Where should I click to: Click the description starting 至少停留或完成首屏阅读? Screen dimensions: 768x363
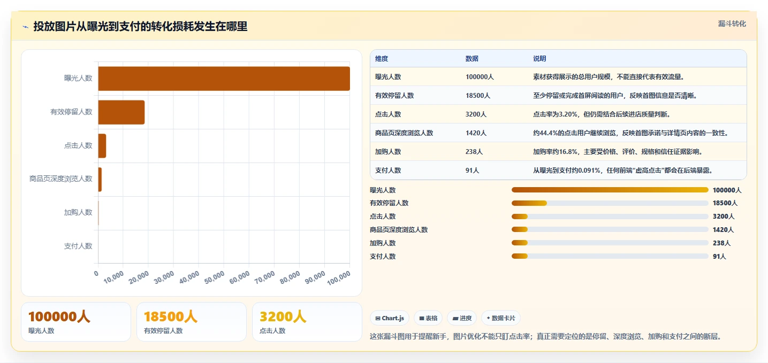pyautogui.click(x=615, y=96)
